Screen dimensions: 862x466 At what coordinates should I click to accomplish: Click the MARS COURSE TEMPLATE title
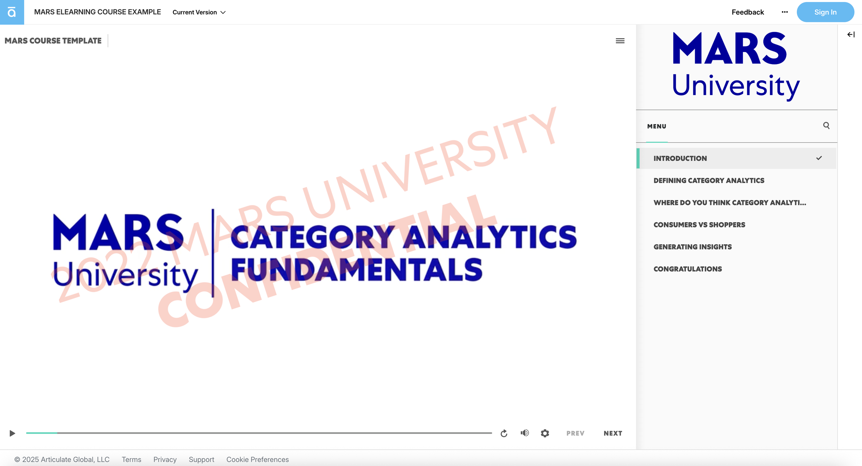click(x=53, y=41)
